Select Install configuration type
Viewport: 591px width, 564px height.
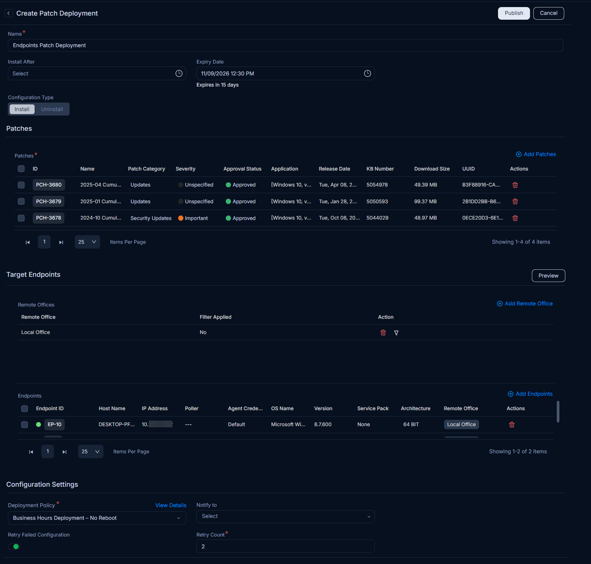[x=22, y=109]
